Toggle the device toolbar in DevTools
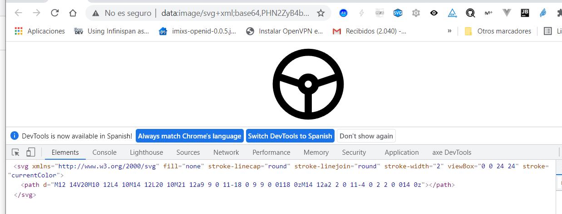This screenshot has height=214, width=562. point(30,152)
